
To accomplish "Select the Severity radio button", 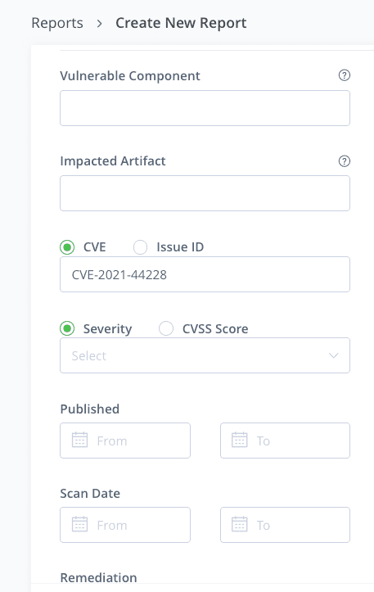I will point(67,328).
